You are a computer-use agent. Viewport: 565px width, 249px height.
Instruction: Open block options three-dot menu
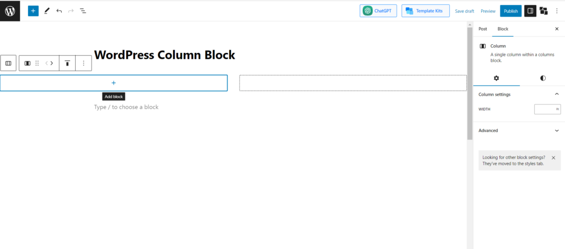tap(83, 63)
